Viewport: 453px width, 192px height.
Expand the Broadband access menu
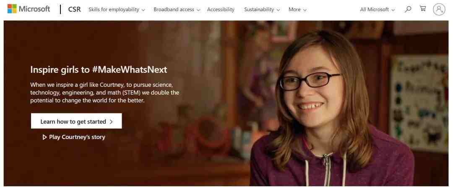pos(177,10)
